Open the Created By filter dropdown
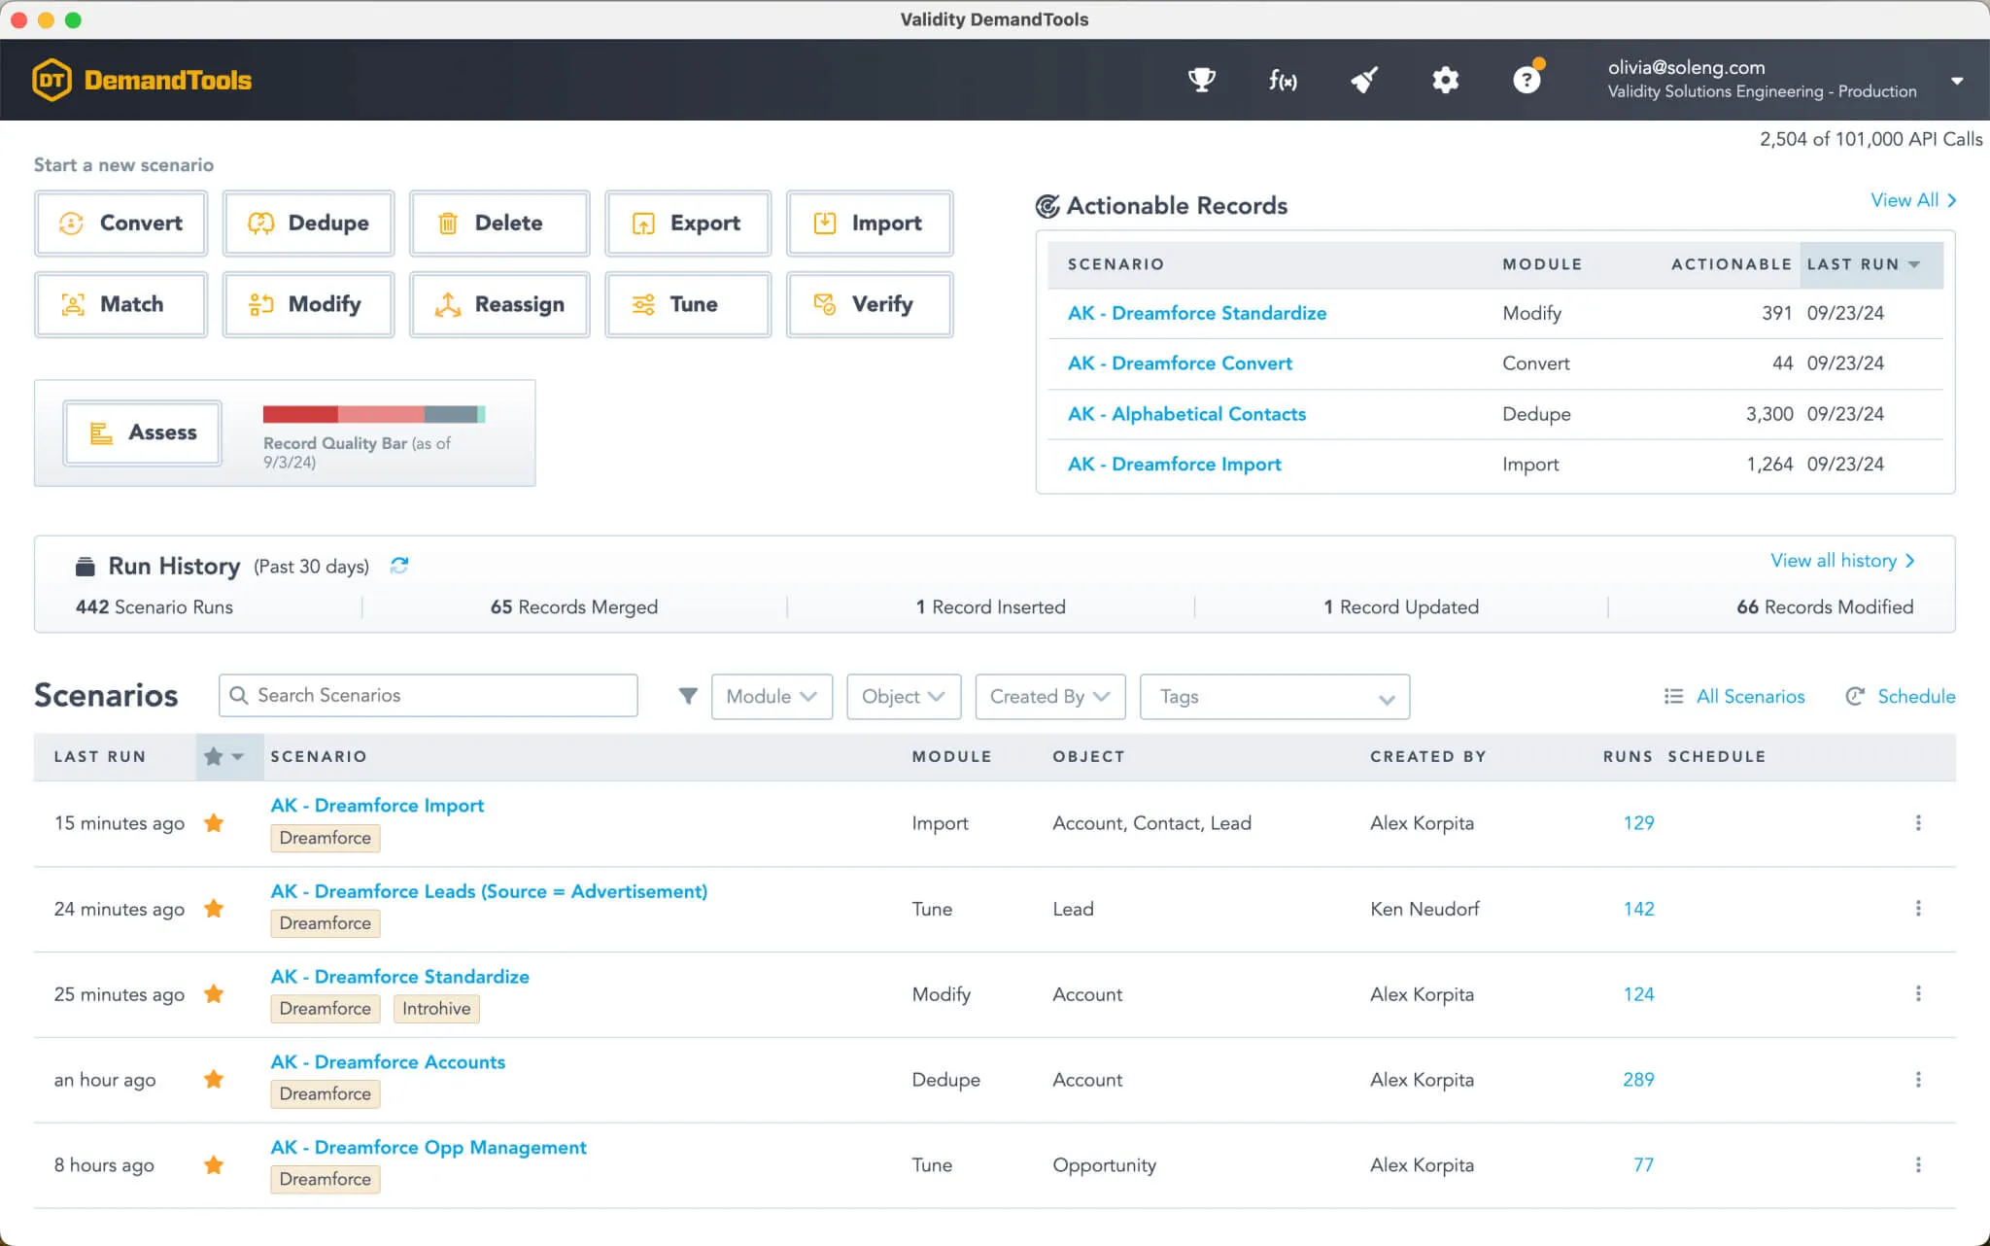 (x=1049, y=697)
